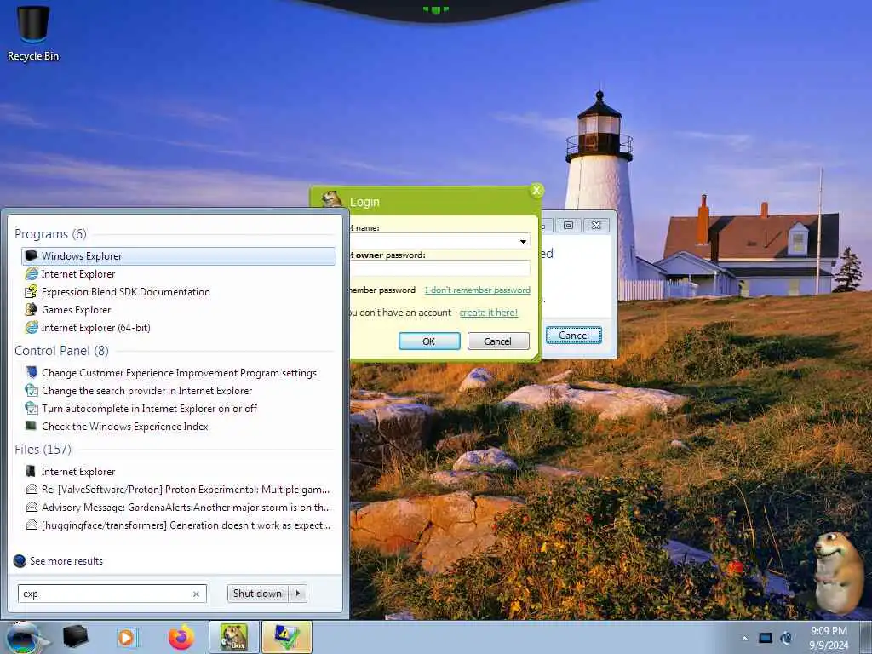Open Windows Explorer from search results

[x=179, y=255]
